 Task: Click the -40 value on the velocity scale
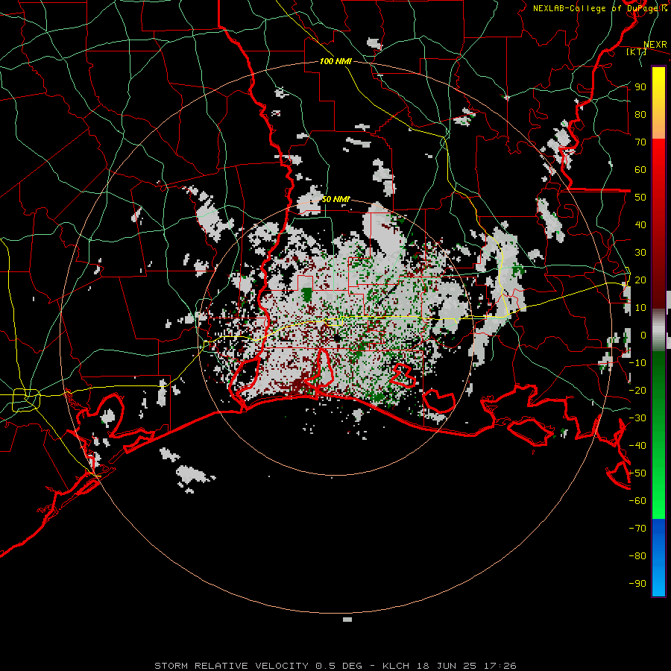pos(637,446)
